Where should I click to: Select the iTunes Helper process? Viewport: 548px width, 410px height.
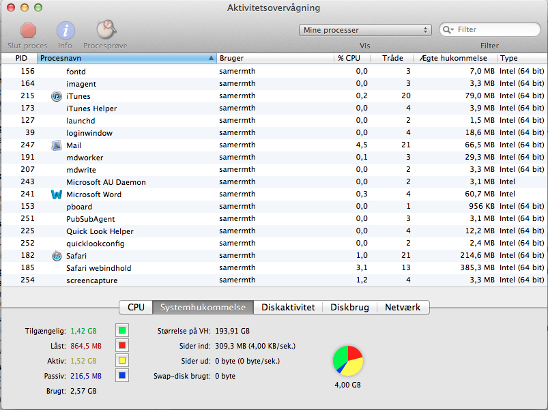[x=274, y=108]
